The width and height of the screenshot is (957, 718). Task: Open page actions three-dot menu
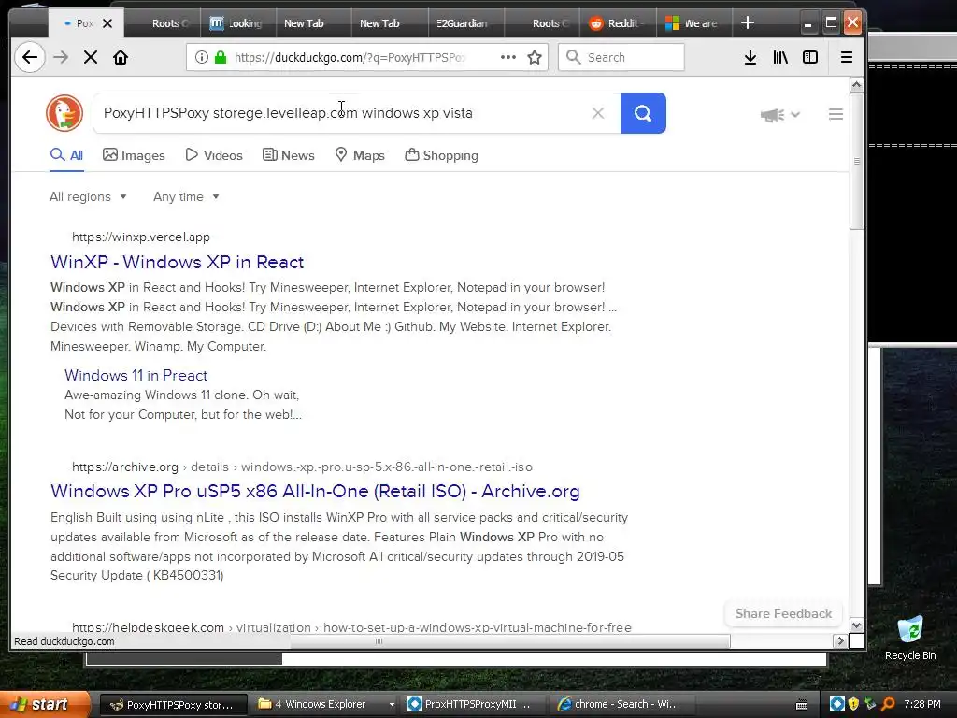[x=507, y=57]
